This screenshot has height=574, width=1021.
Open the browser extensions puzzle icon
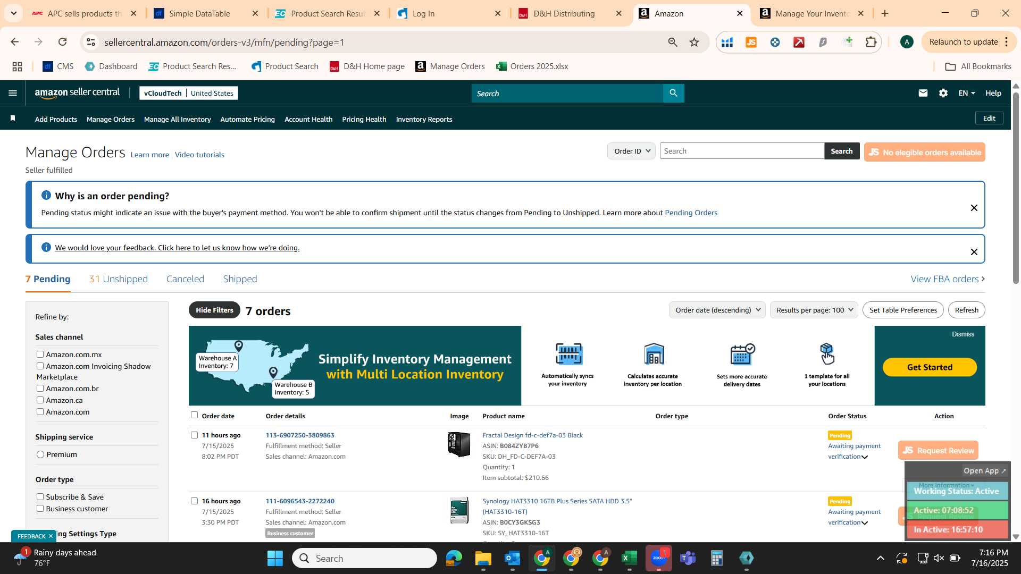[871, 42]
